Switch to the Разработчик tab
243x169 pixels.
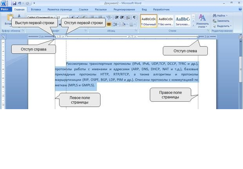pos(161,9)
